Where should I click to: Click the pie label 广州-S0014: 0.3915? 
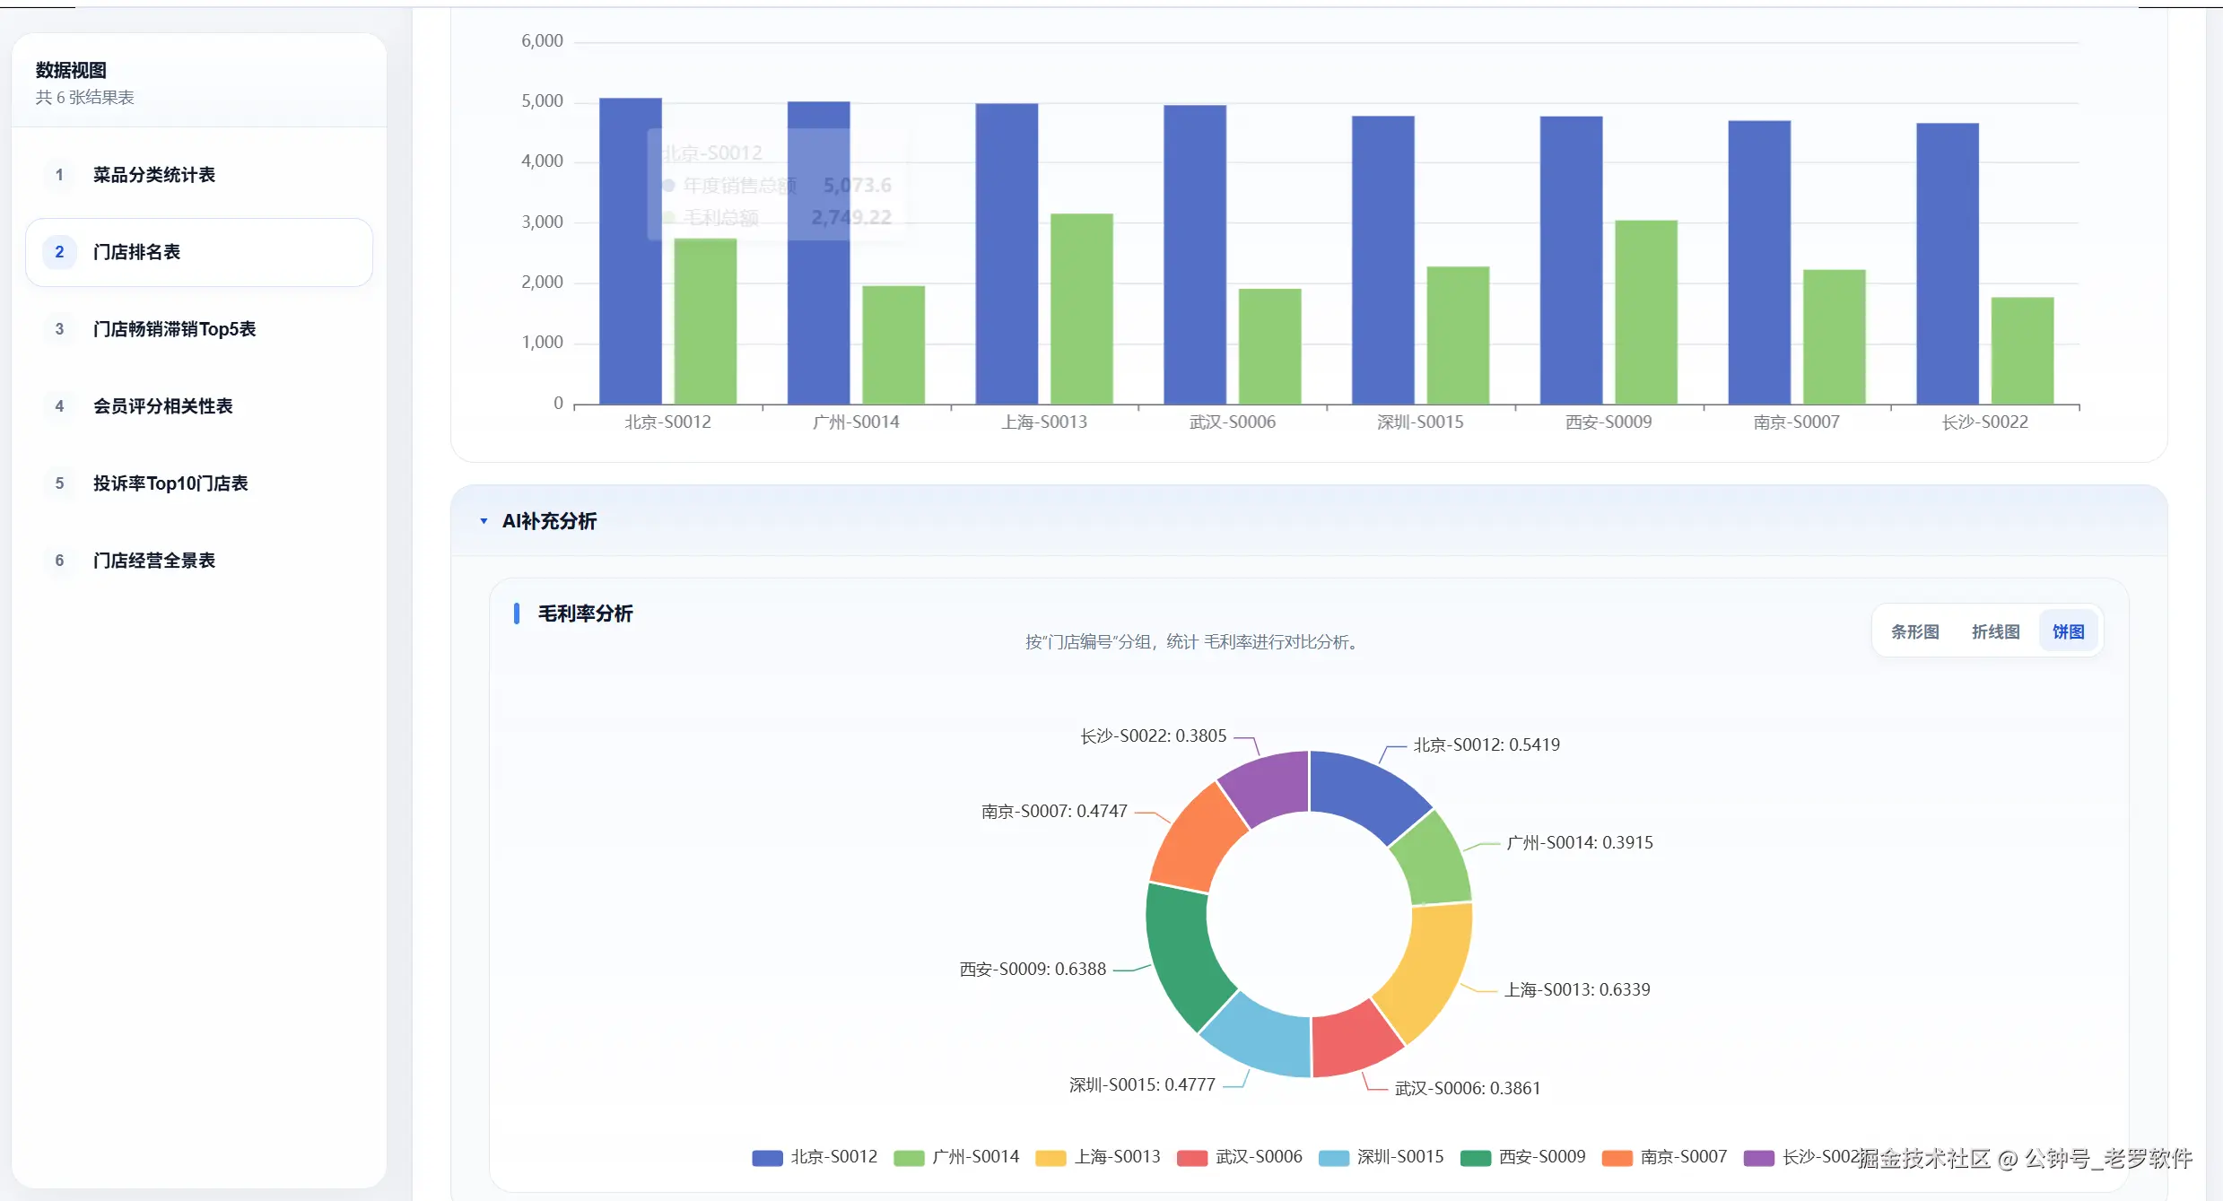click(1580, 843)
